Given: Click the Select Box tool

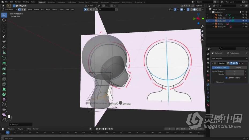Looking at the screenshot, I should (4, 15).
